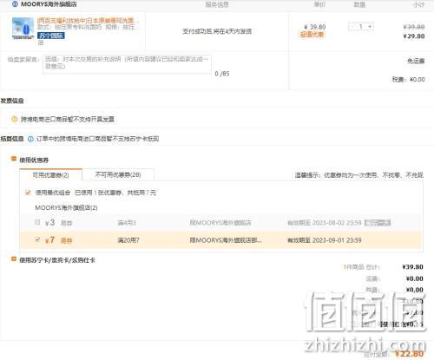Click the orange info icon about invoices

tap(14, 119)
